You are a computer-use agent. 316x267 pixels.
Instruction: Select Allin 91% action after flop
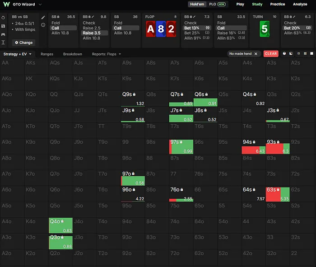(x=197, y=38)
